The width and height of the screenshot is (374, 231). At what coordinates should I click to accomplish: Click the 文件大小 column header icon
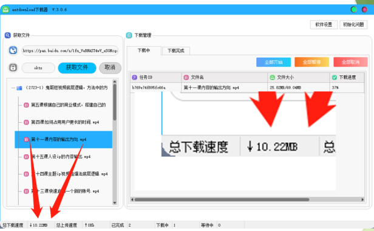click(x=272, y=77)
